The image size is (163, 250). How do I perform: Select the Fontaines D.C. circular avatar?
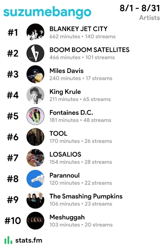(x=35, y=116)
